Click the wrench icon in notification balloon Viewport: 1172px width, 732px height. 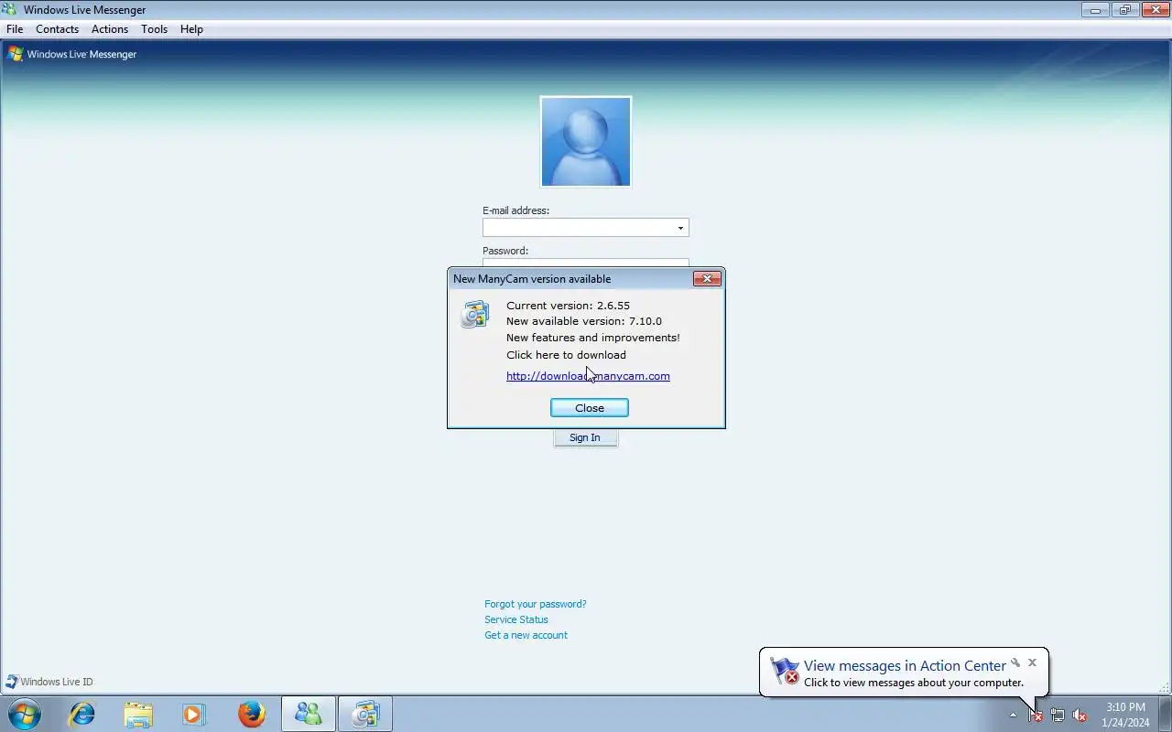[x=1015, y=662]
